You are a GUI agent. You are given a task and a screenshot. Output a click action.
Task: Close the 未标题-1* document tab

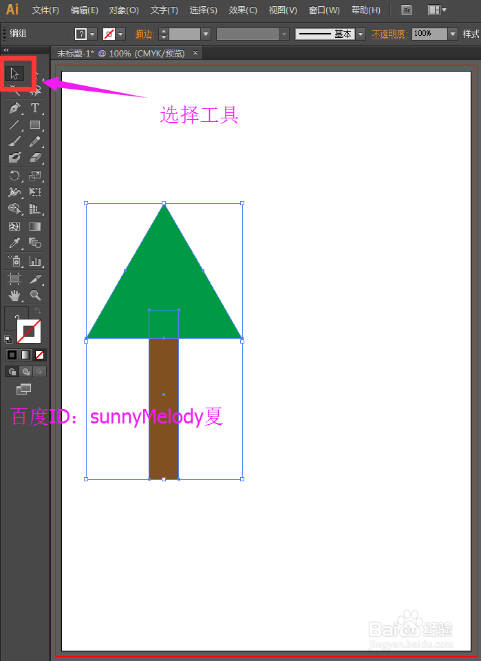195,53
